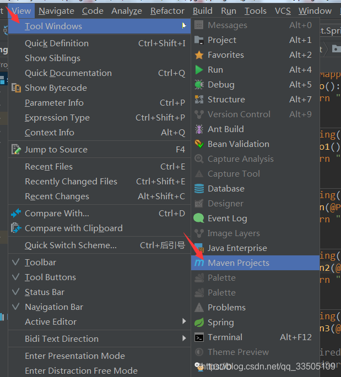
Task: Click the Problems warning triangle icon
Action: (199, 308)
